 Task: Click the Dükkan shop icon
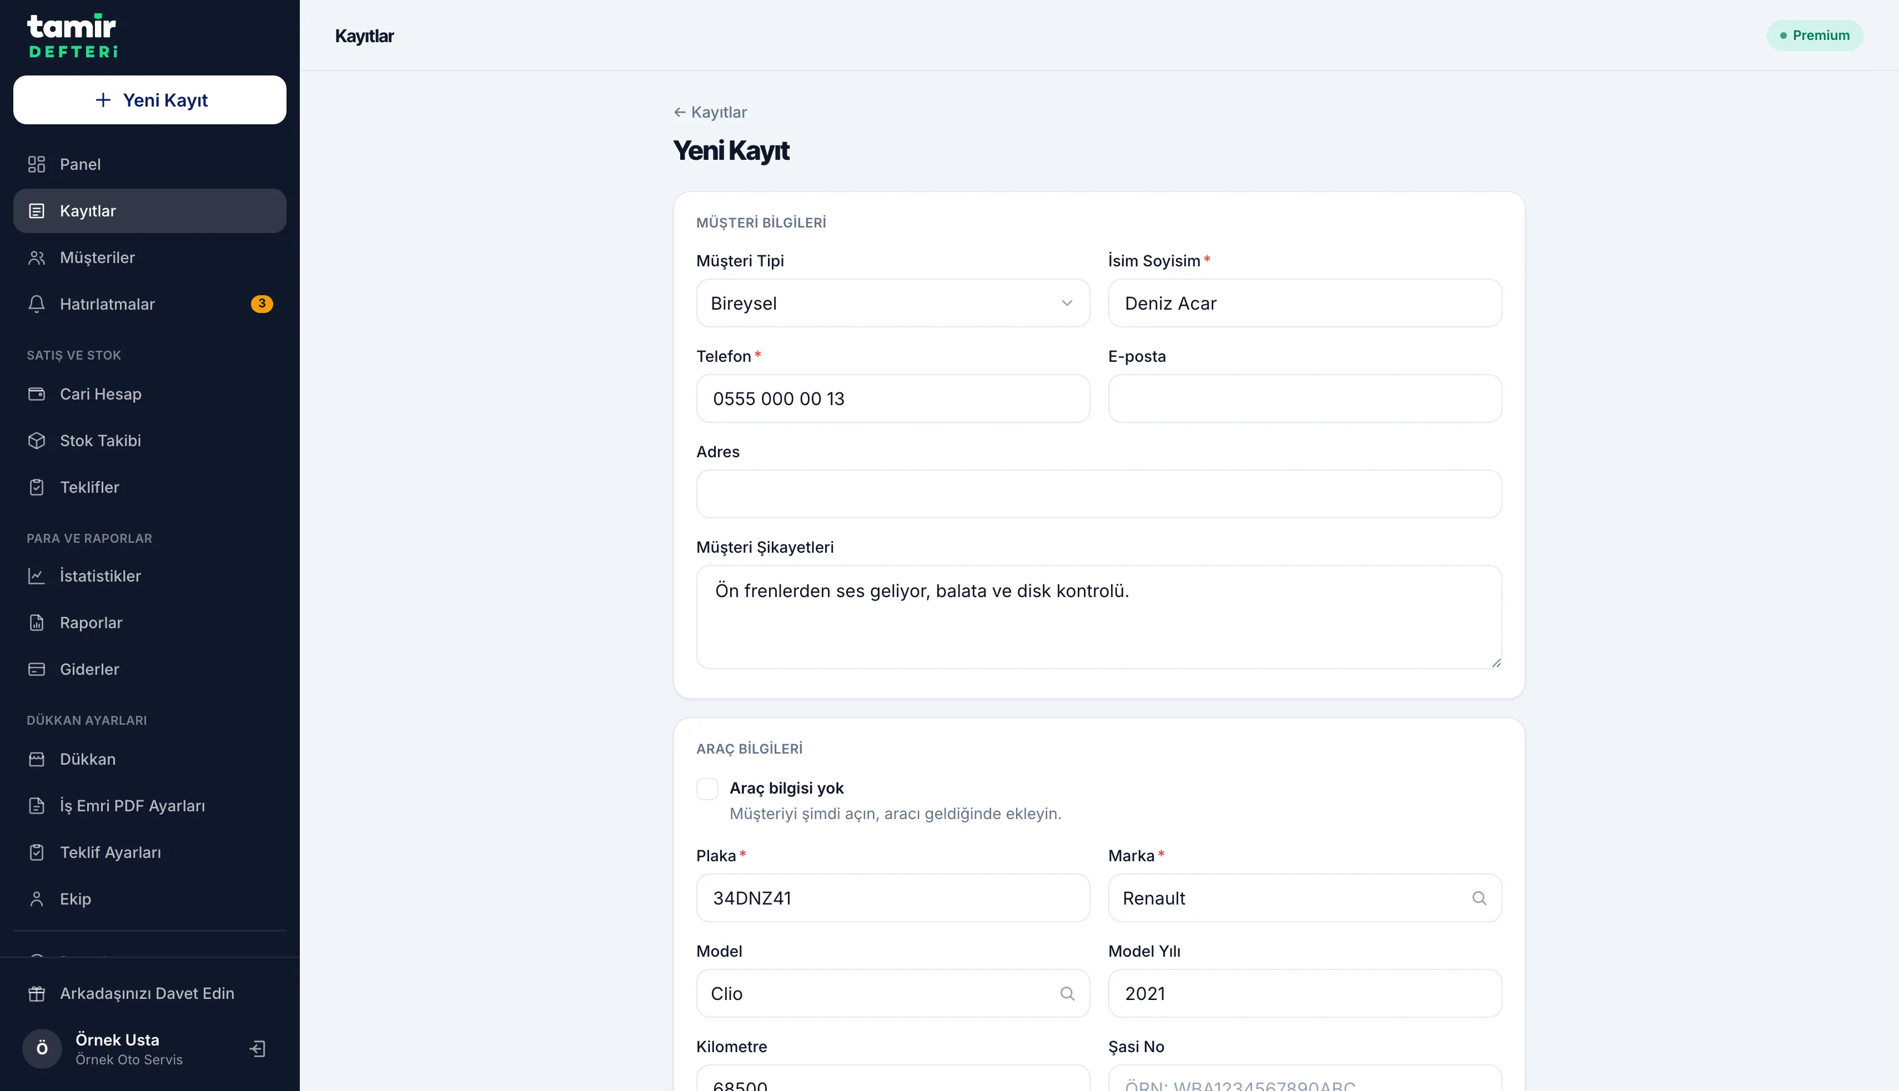[36, 759]
